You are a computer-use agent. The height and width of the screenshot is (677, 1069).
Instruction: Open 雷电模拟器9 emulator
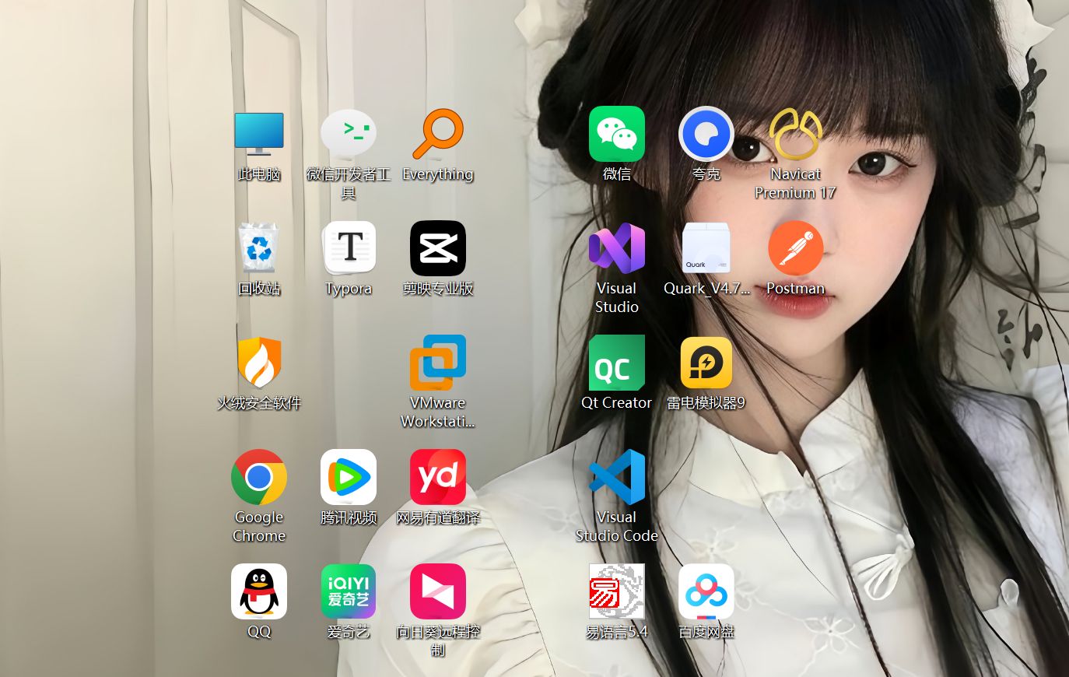point(706,362)
